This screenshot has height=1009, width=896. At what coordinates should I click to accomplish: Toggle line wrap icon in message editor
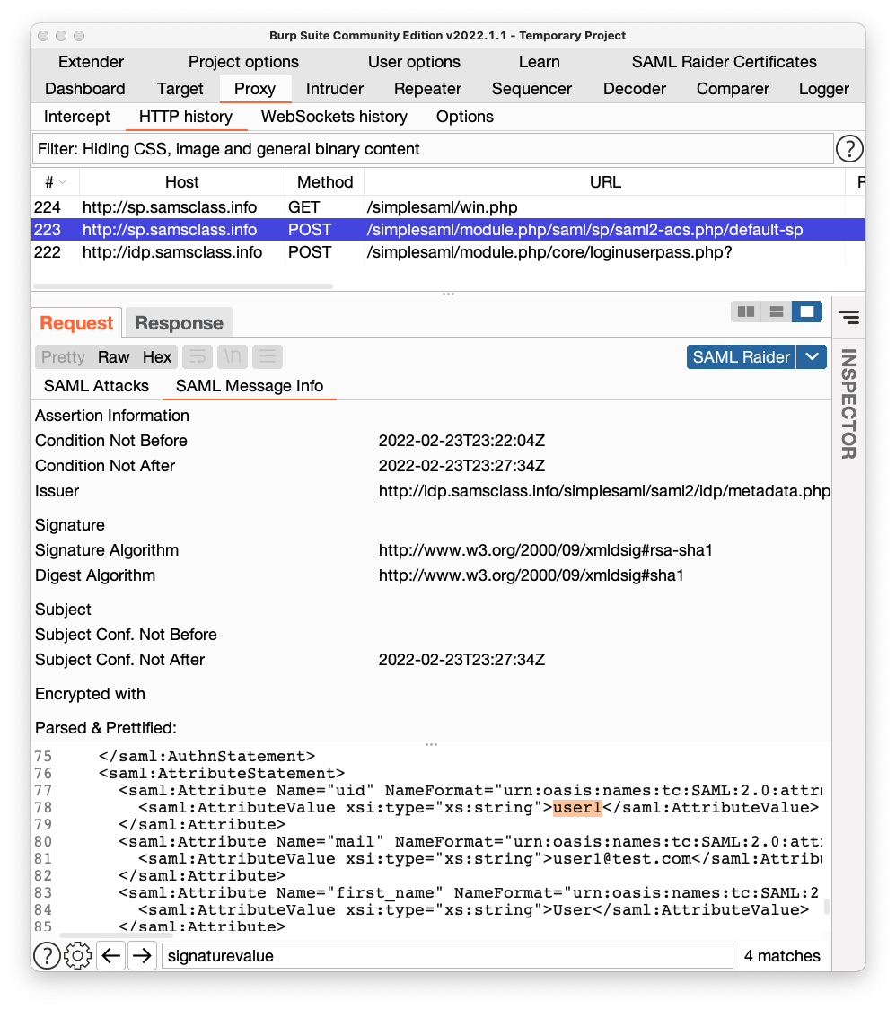pos(198,356)
